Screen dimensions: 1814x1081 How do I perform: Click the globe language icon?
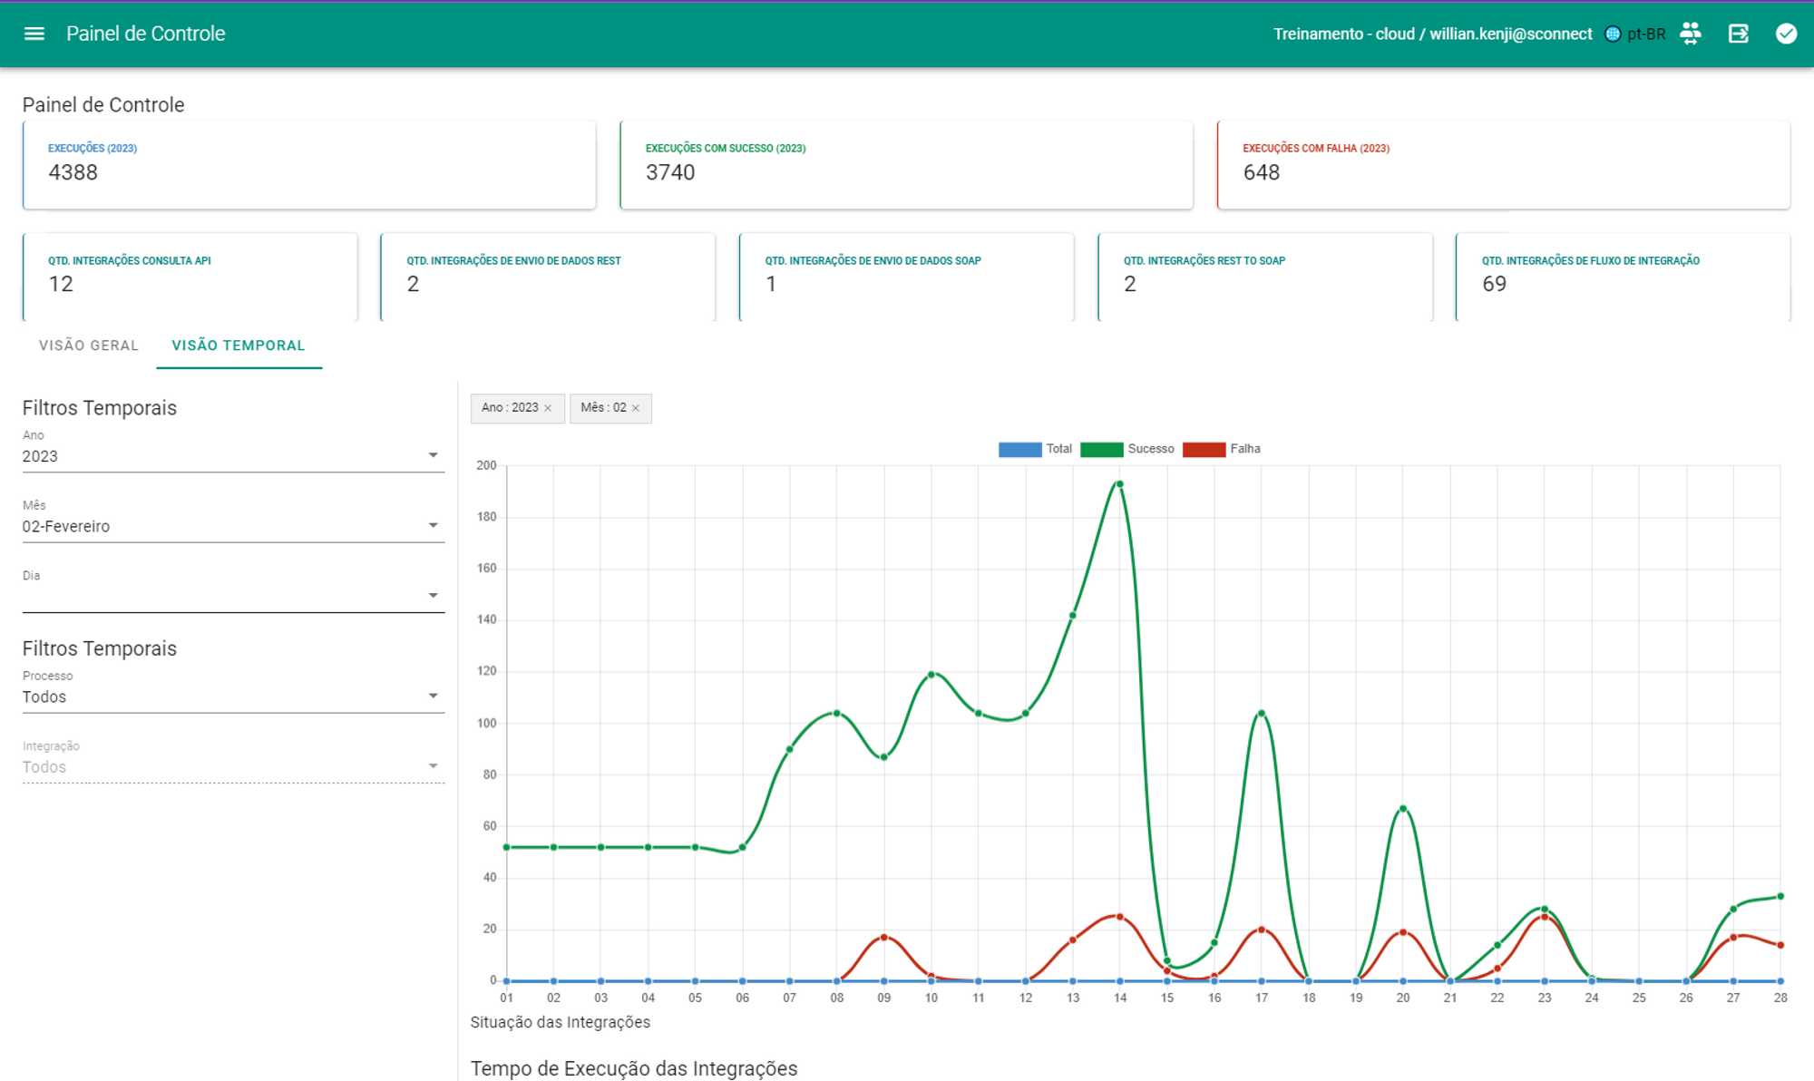tap(1613, 34)
